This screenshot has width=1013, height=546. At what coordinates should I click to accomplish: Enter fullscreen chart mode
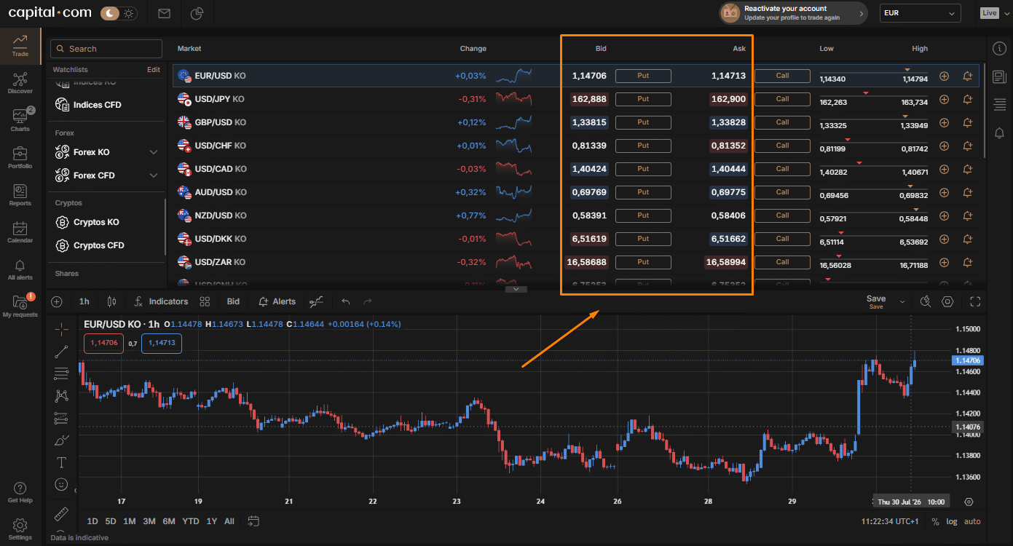click(976, 301)
